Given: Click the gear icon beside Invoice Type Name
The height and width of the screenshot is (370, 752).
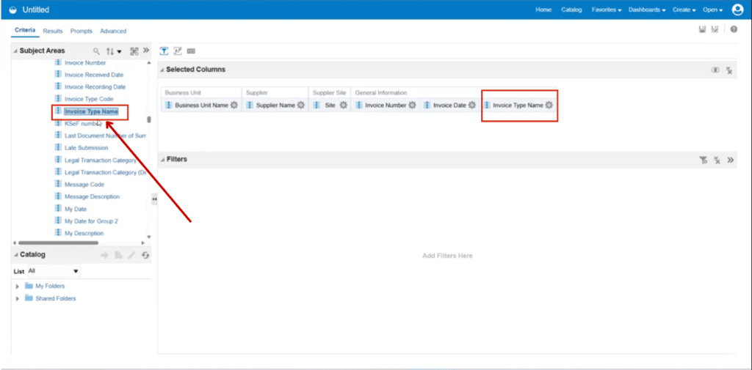Looking at the screenshot, I should click(x=549, y=106).
